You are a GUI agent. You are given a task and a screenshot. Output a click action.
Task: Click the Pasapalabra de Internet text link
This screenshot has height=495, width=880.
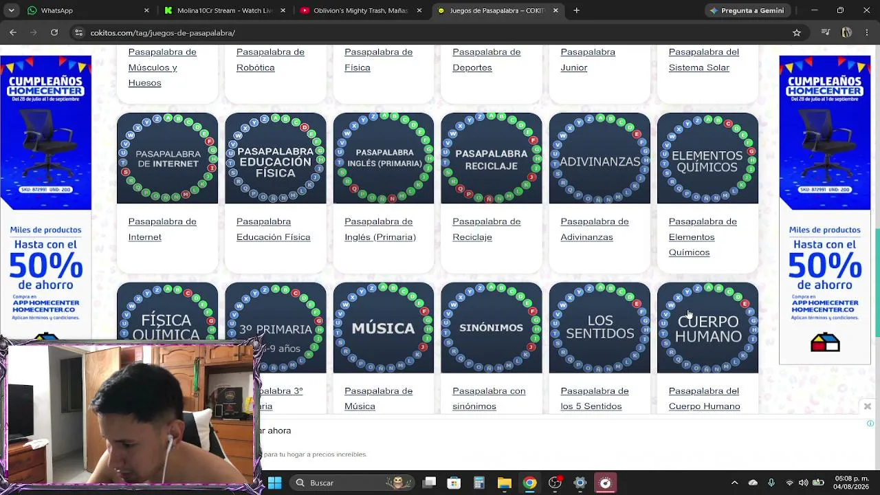click(162, 229)
